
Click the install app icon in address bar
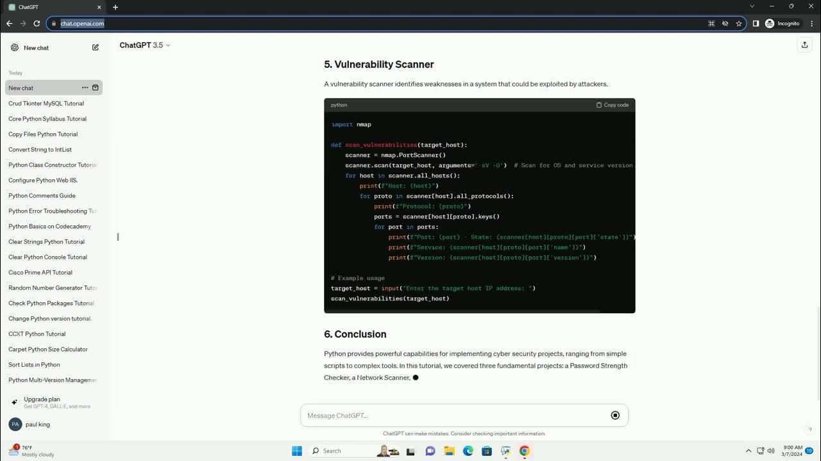tap(711, 23)
